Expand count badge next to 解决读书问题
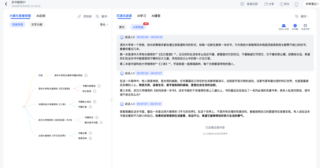The image size is (320, 168). point(101,122)
